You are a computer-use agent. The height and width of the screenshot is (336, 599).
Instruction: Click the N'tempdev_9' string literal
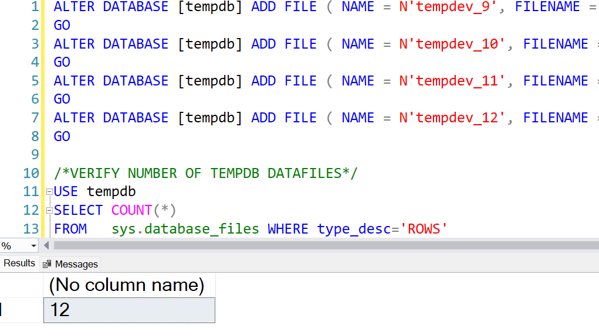tap(448, 7)
